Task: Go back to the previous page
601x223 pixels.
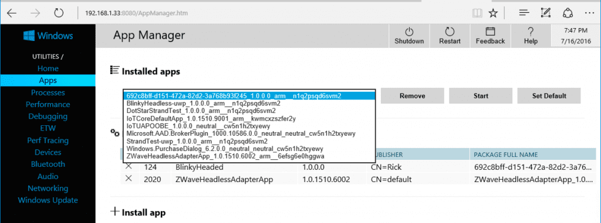Action: [x=12, y=13]
